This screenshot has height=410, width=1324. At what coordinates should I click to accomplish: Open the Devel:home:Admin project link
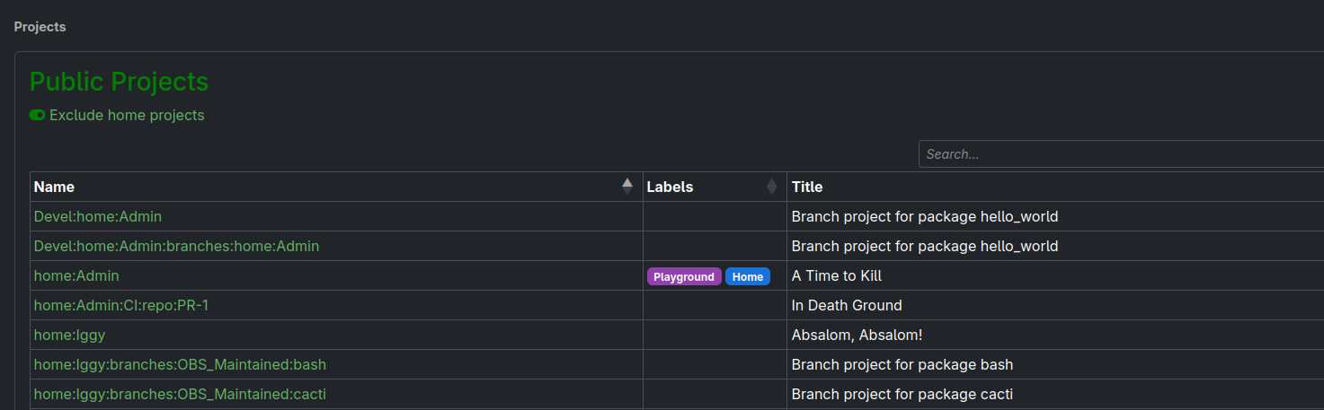[98, 216]
